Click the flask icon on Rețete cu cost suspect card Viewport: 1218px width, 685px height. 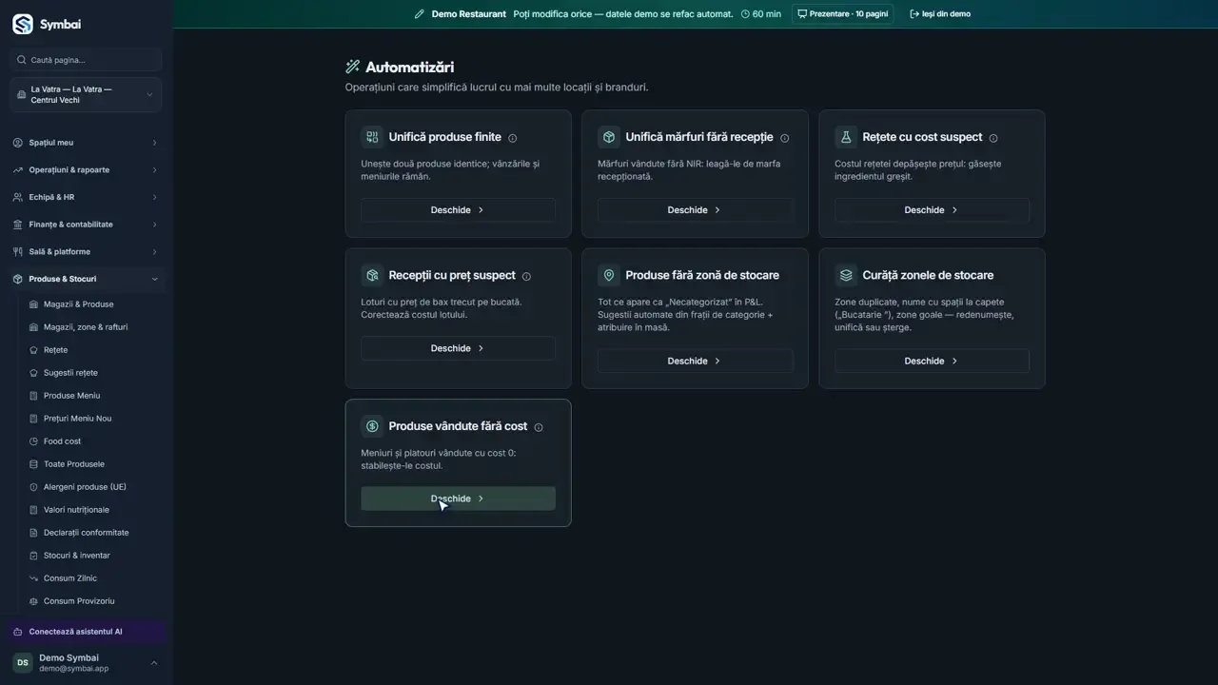846,137
